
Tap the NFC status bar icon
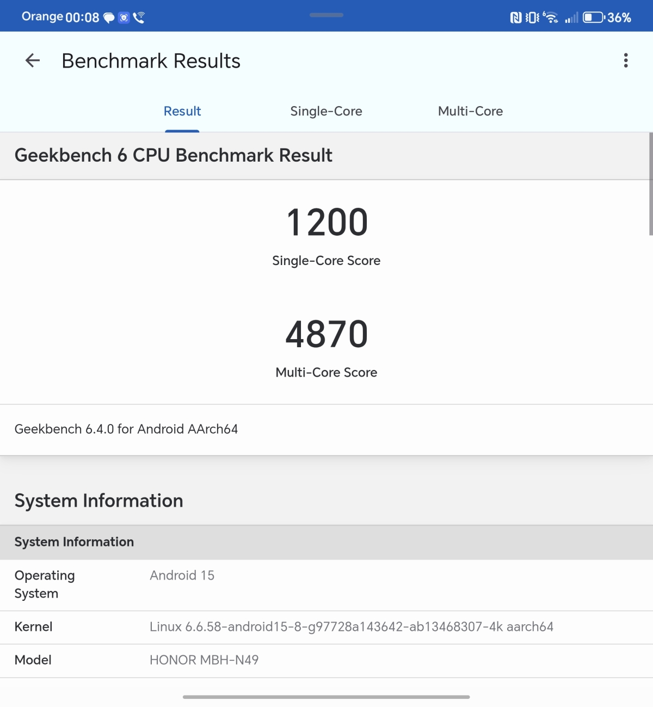[x=516, y=18]
